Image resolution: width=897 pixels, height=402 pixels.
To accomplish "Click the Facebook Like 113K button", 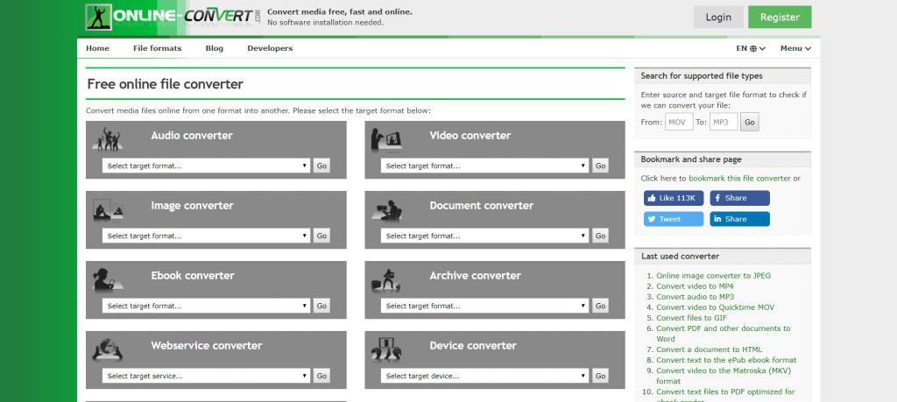I will click(x=674, y=198).
